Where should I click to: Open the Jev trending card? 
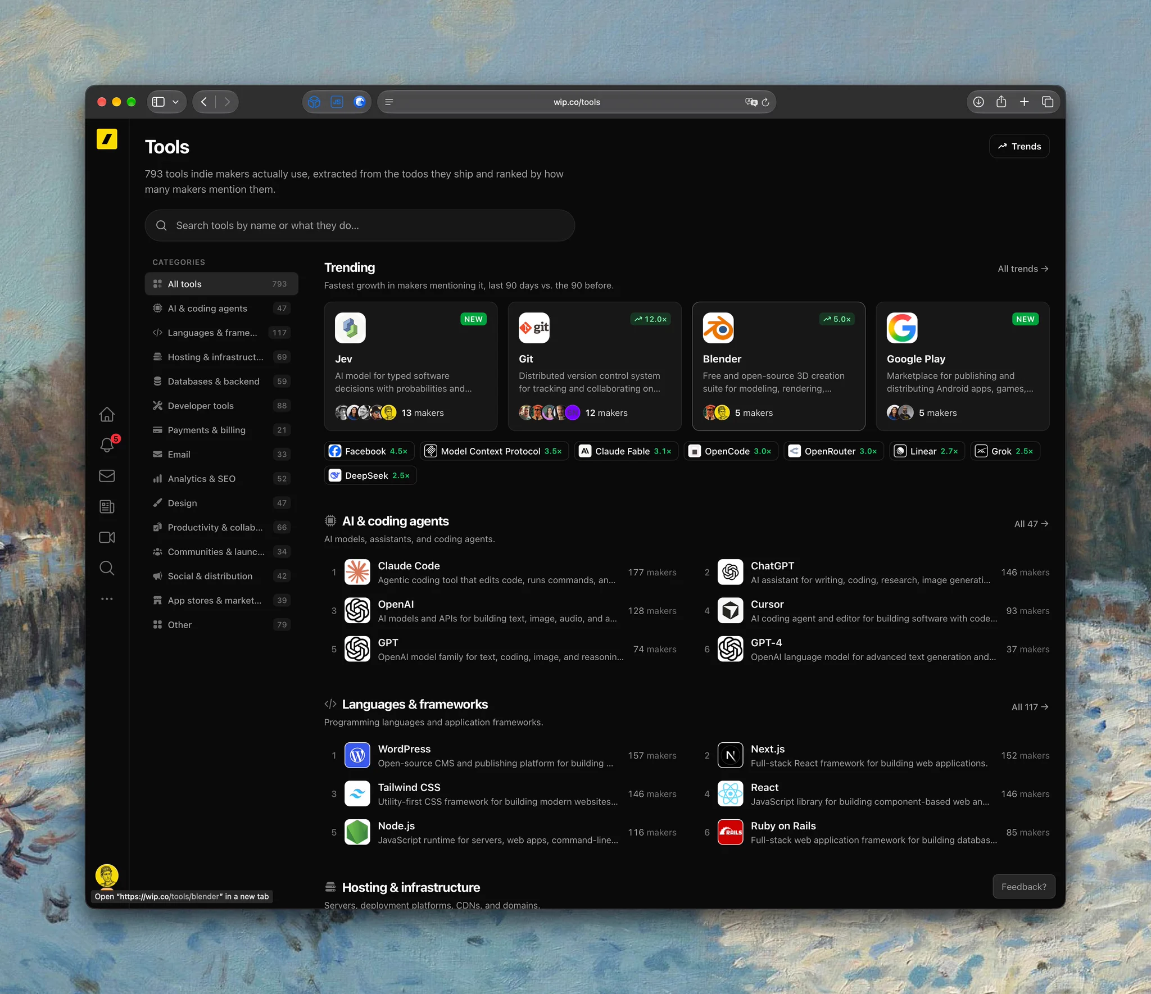coord(410,366)
